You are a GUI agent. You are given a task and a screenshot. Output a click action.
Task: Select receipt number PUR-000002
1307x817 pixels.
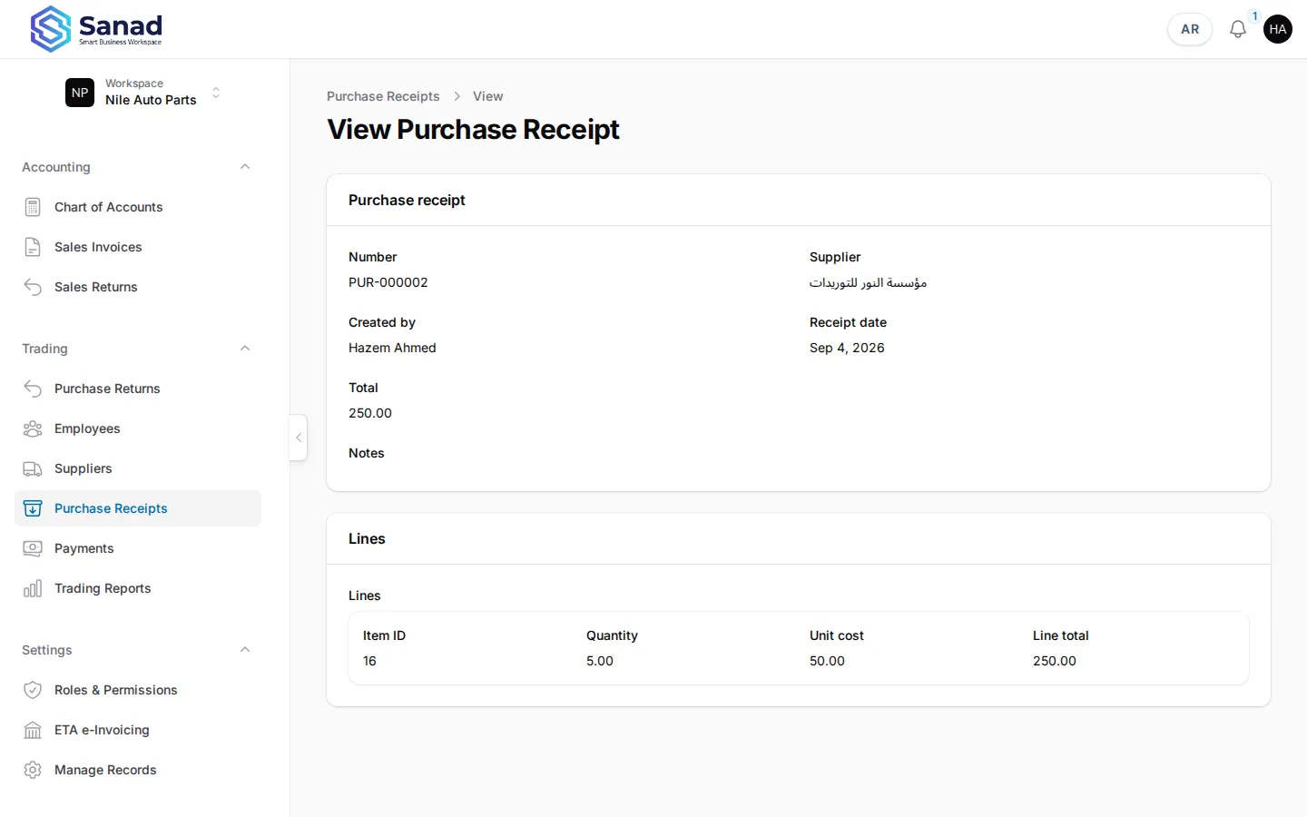[388, 282]
